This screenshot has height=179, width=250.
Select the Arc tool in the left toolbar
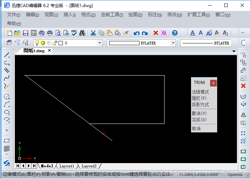click(x=7, y=104)
